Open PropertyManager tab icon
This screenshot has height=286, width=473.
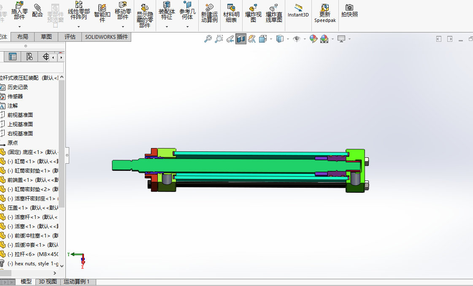click(13, 57)
